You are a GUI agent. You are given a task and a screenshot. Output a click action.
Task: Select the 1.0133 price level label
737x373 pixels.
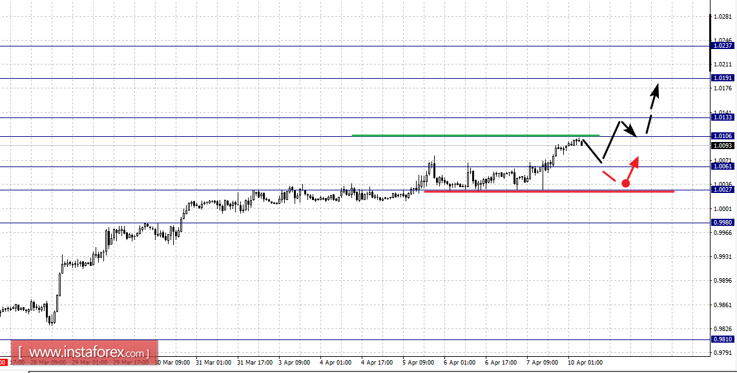[722, 117]
